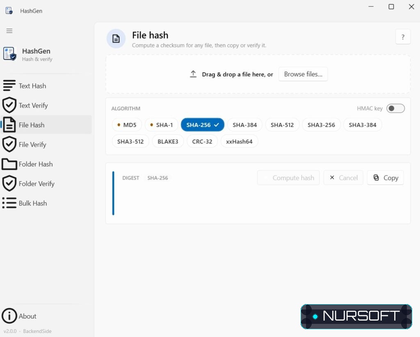This screenshot has width=420, height=337.
Task: Click the Text Hash lines icon
Action: [9, 85]
